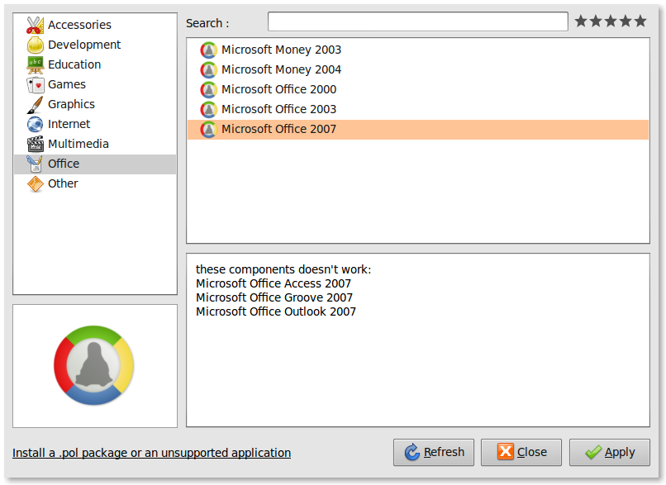
Task: Select Microsoft Money 2003 from the list
Action: tap(281, 50)
